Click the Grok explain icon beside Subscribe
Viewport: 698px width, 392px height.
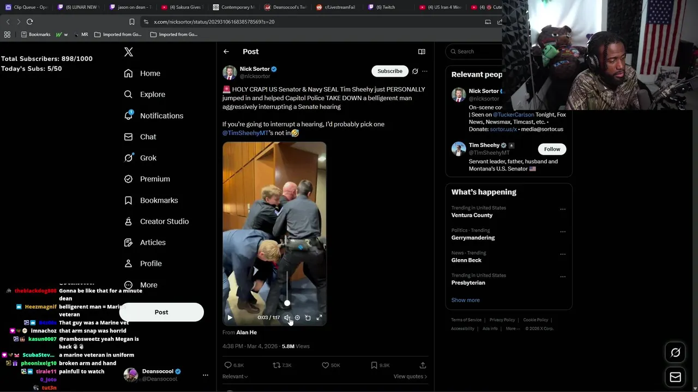[415, 71]
